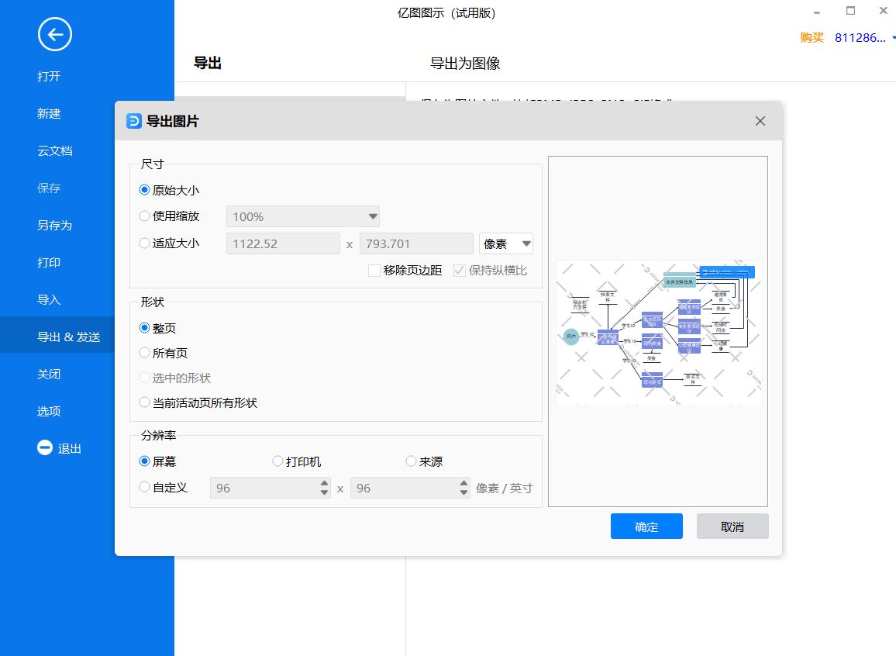
Task: Choose 所有页 to export all pages
Action: tap(145, 353)
